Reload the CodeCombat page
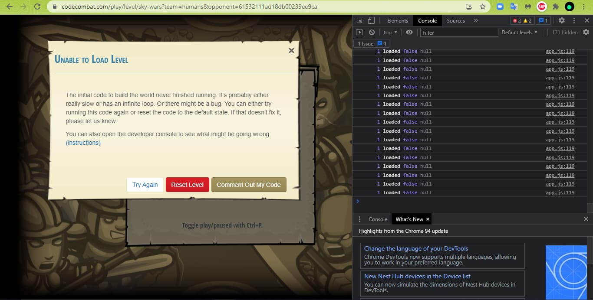This screenshot has width=593, height=300. point(37,7)
